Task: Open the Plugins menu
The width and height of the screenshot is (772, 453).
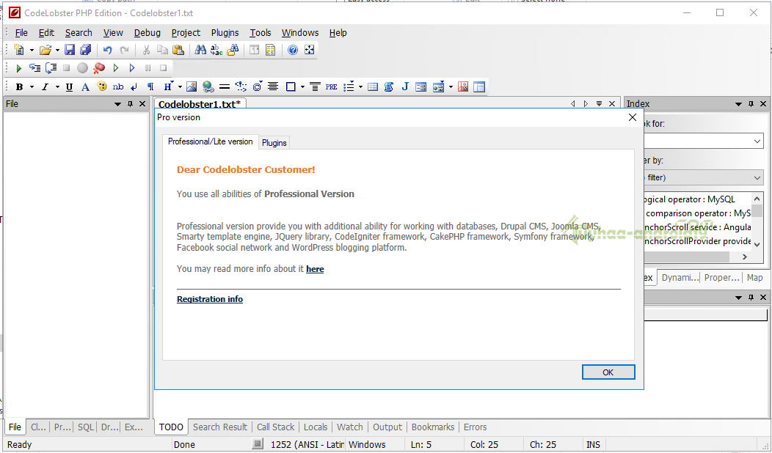Action: click(225, 33)
